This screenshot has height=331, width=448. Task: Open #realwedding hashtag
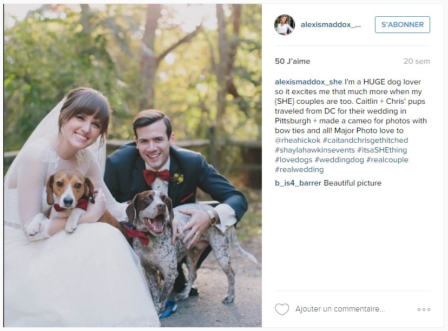(299, 169)
